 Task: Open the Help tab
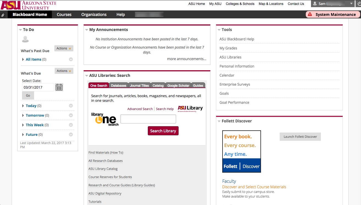[x=121, y=15]
